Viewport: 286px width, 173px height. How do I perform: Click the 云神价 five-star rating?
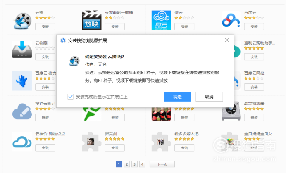(x=45, y=139)
